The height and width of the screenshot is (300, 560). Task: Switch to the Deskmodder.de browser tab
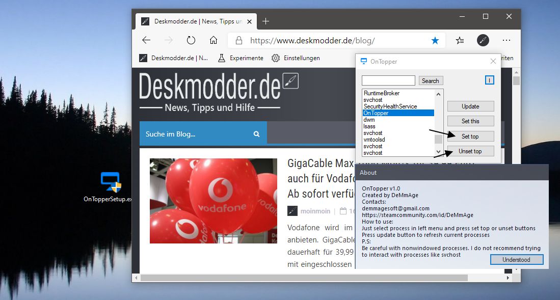(x=196, y=21)
